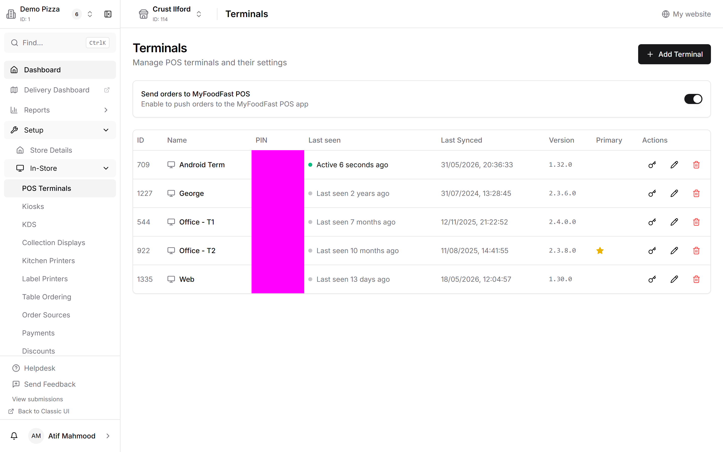Edit the Office - T1 terminal
723x452 pixels.
674,222
